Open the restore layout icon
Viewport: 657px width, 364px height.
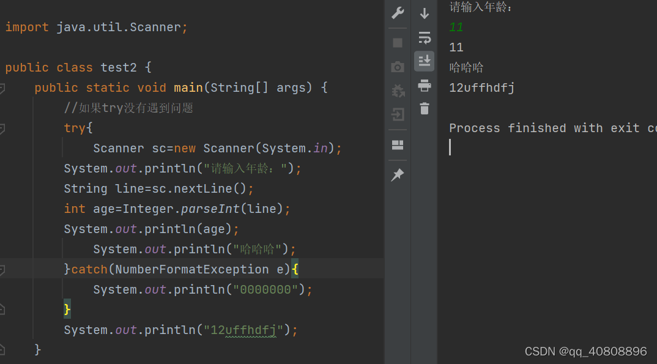[398, 145]
